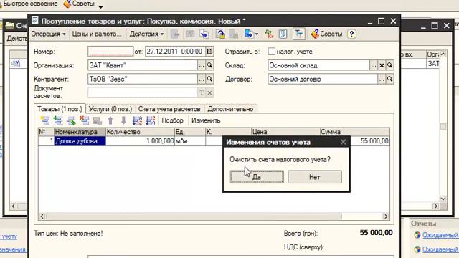This screenshot has width=459, height=258.
Task: Open the Склад magnifier lookup
Action: tap(390, 65)
